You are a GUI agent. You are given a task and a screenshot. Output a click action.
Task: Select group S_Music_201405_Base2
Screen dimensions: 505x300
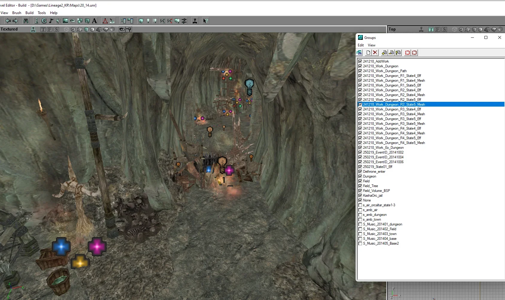(381, 243)
